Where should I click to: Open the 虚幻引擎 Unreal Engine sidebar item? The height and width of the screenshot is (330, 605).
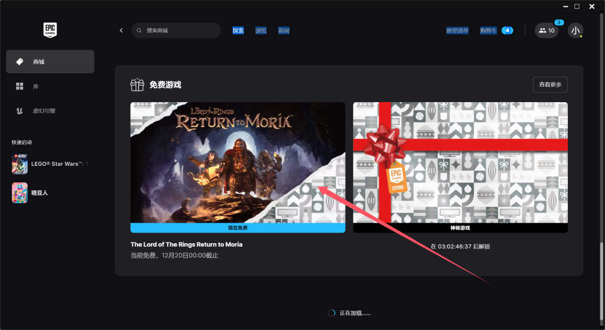pos(50,111)
